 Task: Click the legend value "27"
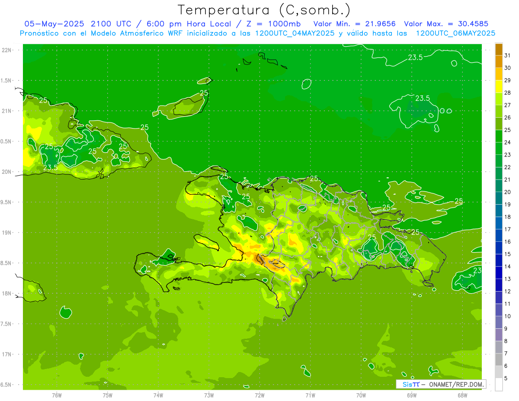[x=508, y=105]
